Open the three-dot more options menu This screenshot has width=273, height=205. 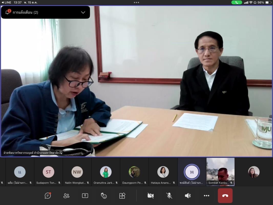(206, 196)
